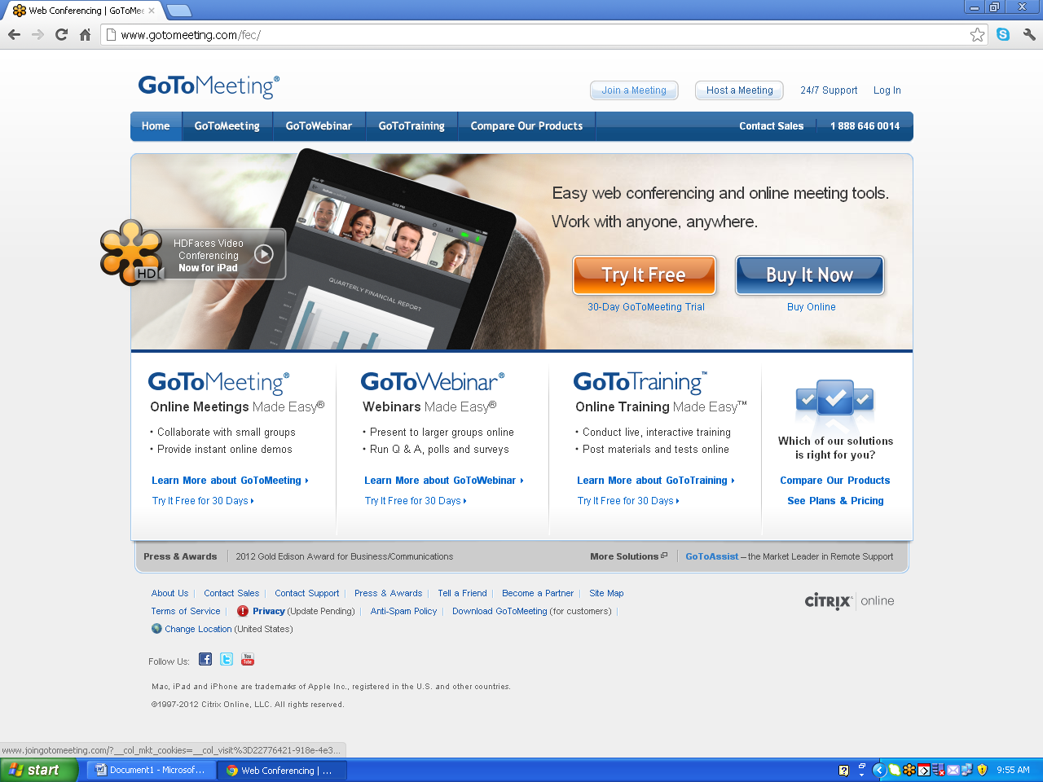The image size is (1043, 782).
Task: Click the blue Buy It Now button
Action: click(x=810, y=275)
